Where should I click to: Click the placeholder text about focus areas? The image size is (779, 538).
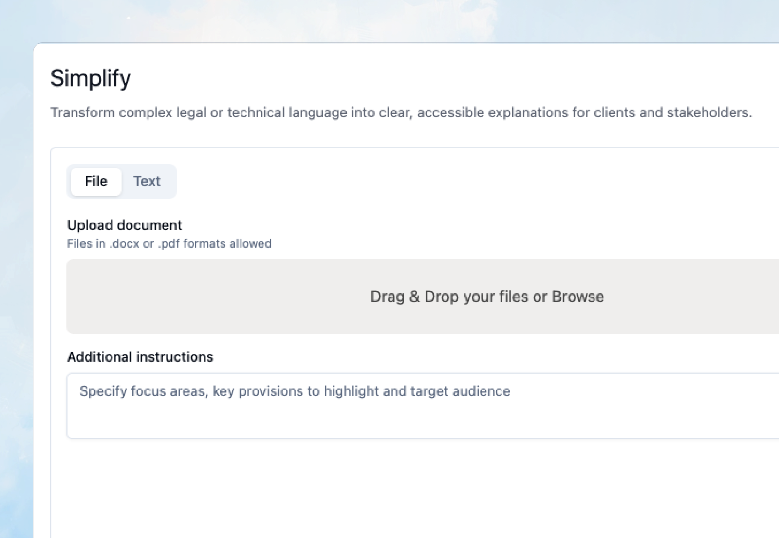(295, 391)
